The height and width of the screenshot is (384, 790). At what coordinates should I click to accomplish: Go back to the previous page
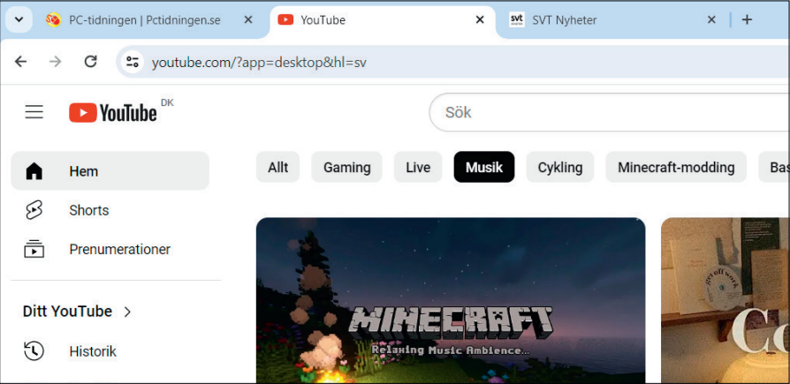[x=20, y=62]
